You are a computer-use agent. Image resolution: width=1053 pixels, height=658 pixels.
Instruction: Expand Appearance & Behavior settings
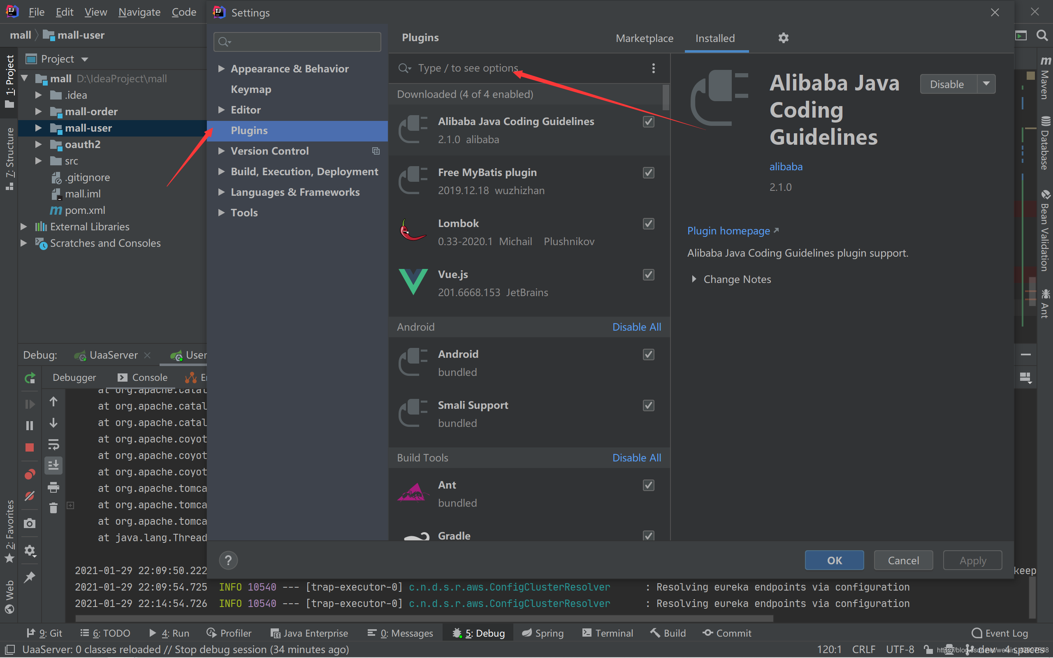(221, 69)
